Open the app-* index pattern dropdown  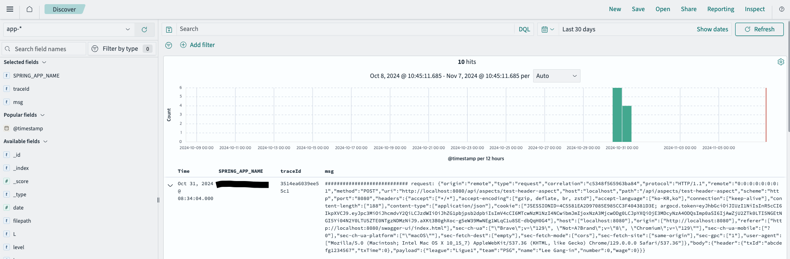click(x=69, y=29)
